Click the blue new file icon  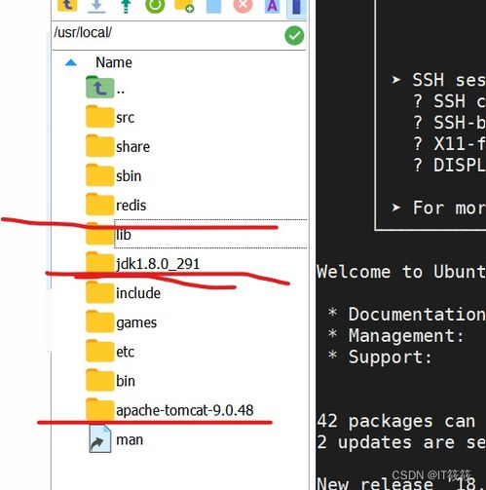213,6
